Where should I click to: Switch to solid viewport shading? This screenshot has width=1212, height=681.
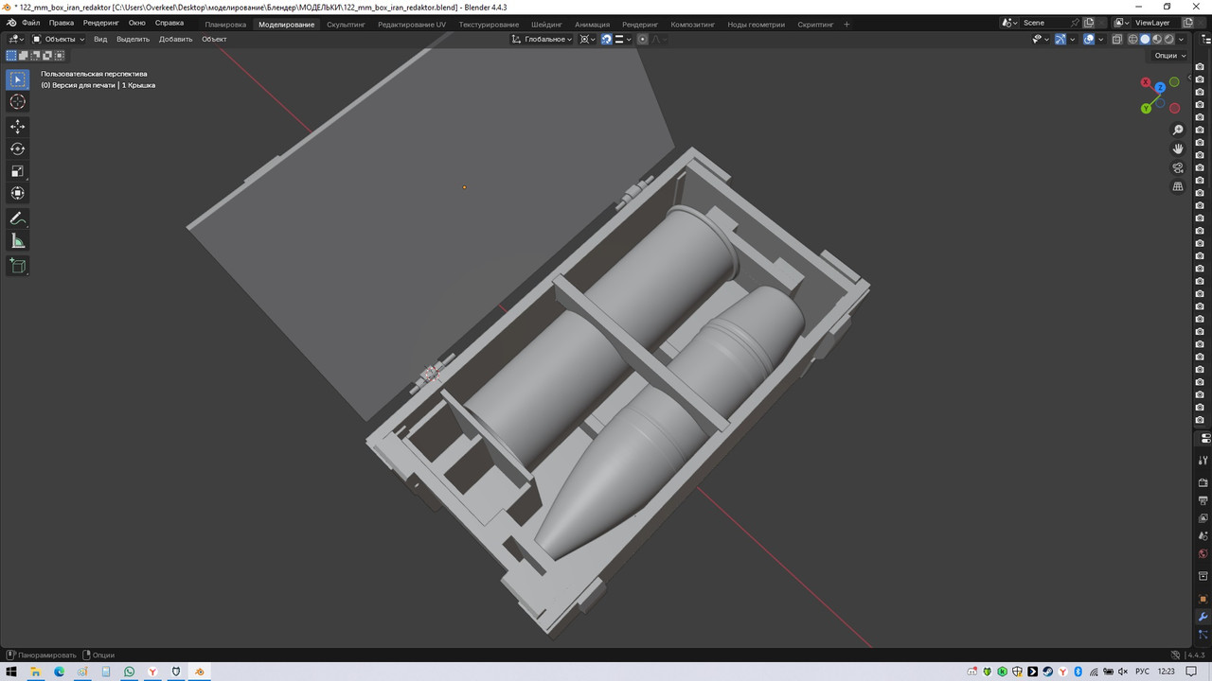[1145, 39]
